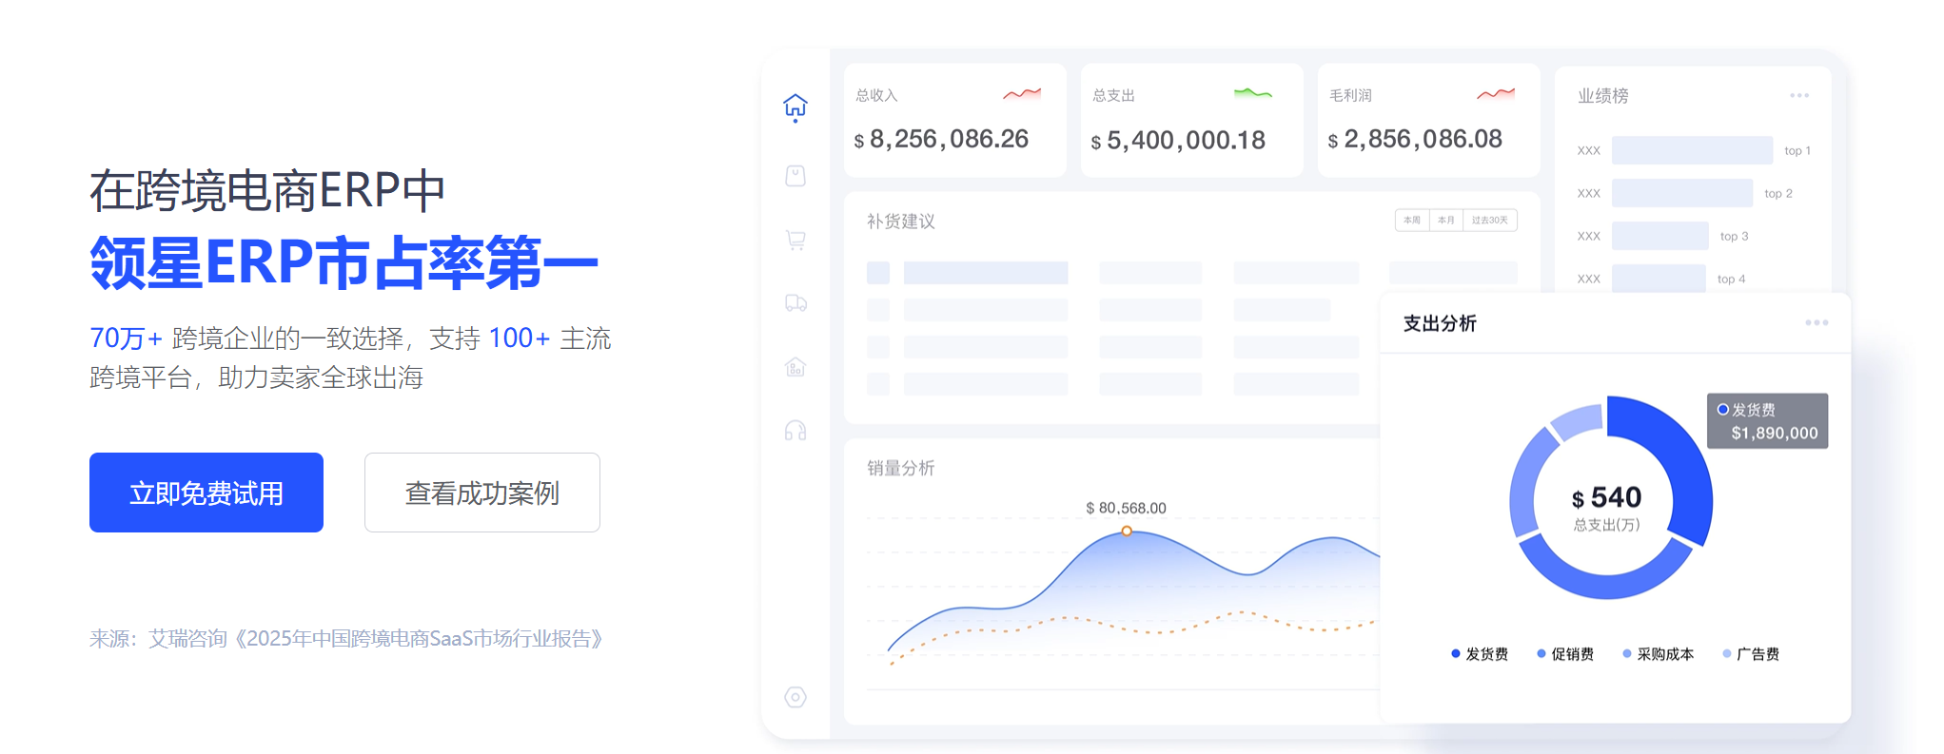Click the $ 80,568.00 chart label
Viewport: 1944px width, 754px height.
[x=1126, y=508]
